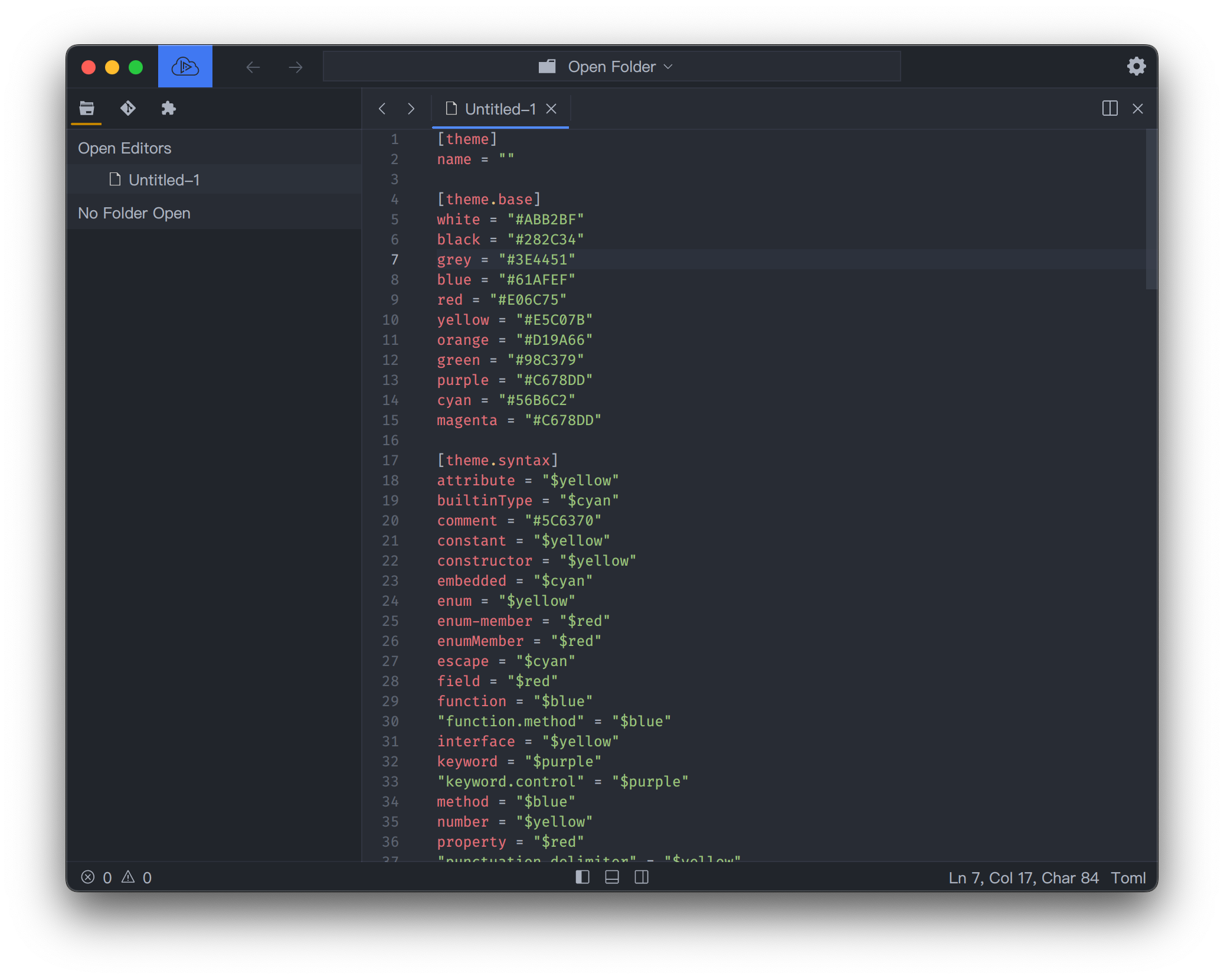Image resolution: width=1224 pixels, height=979 pixels.
Task: Click the cloud play icon in title bar
Action: click(185, 67)
